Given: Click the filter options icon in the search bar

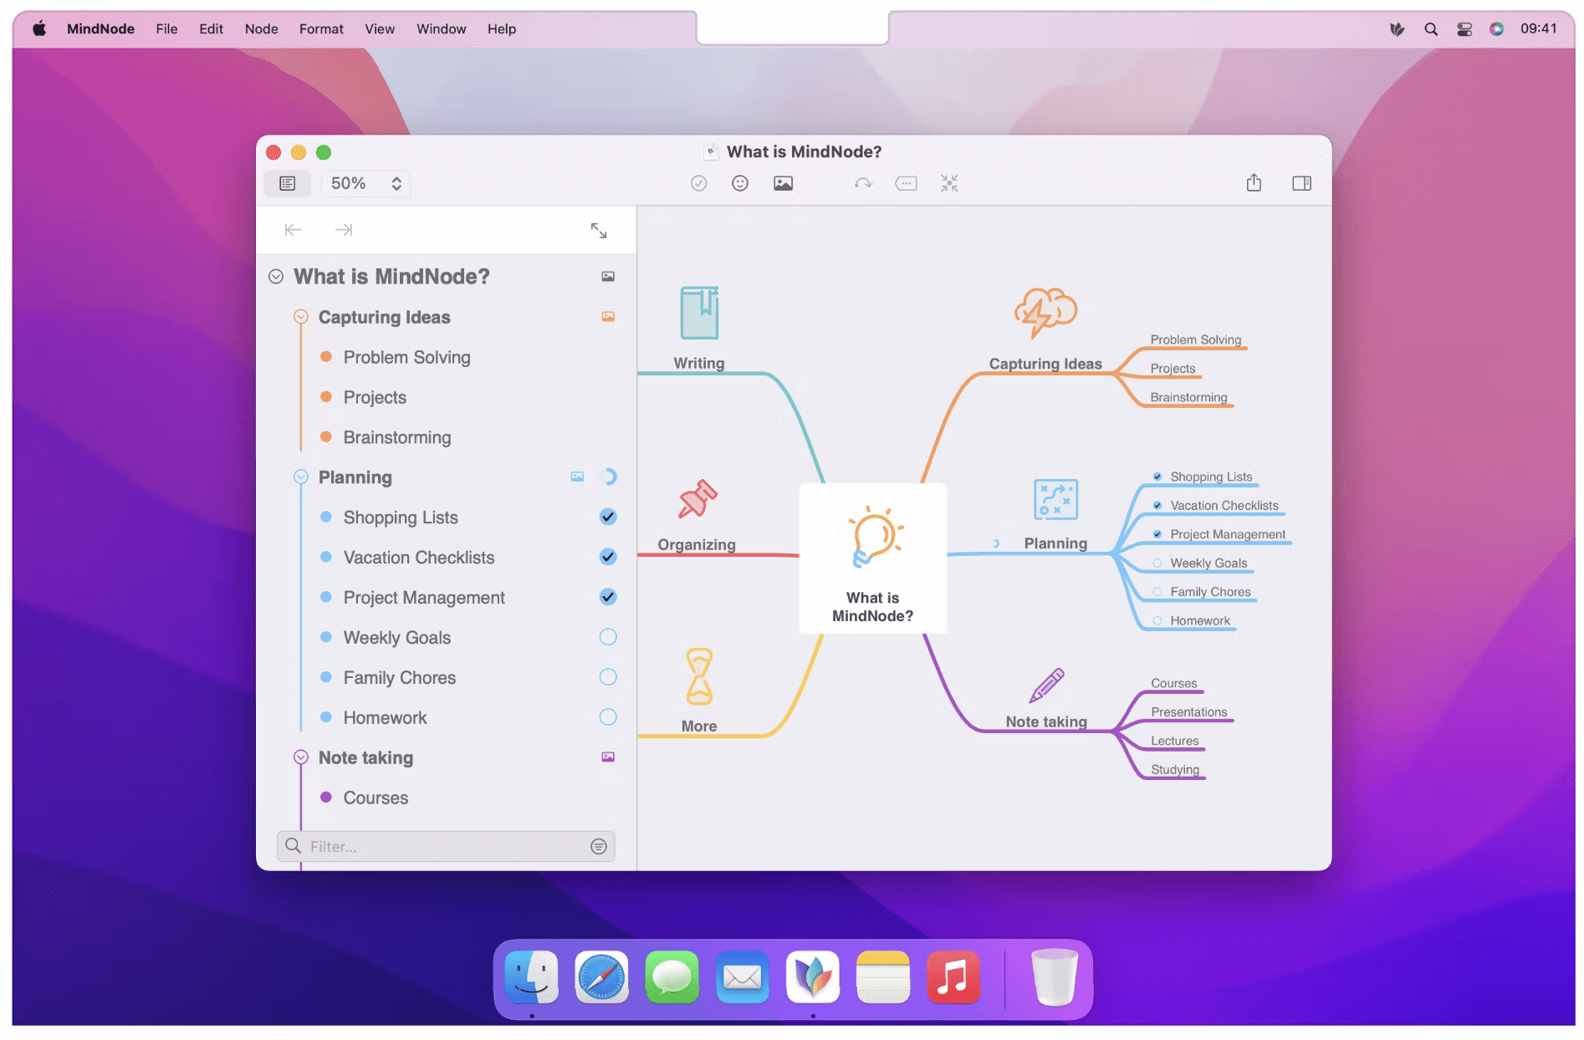Looking at the screenshot, I should coord(599,846).
